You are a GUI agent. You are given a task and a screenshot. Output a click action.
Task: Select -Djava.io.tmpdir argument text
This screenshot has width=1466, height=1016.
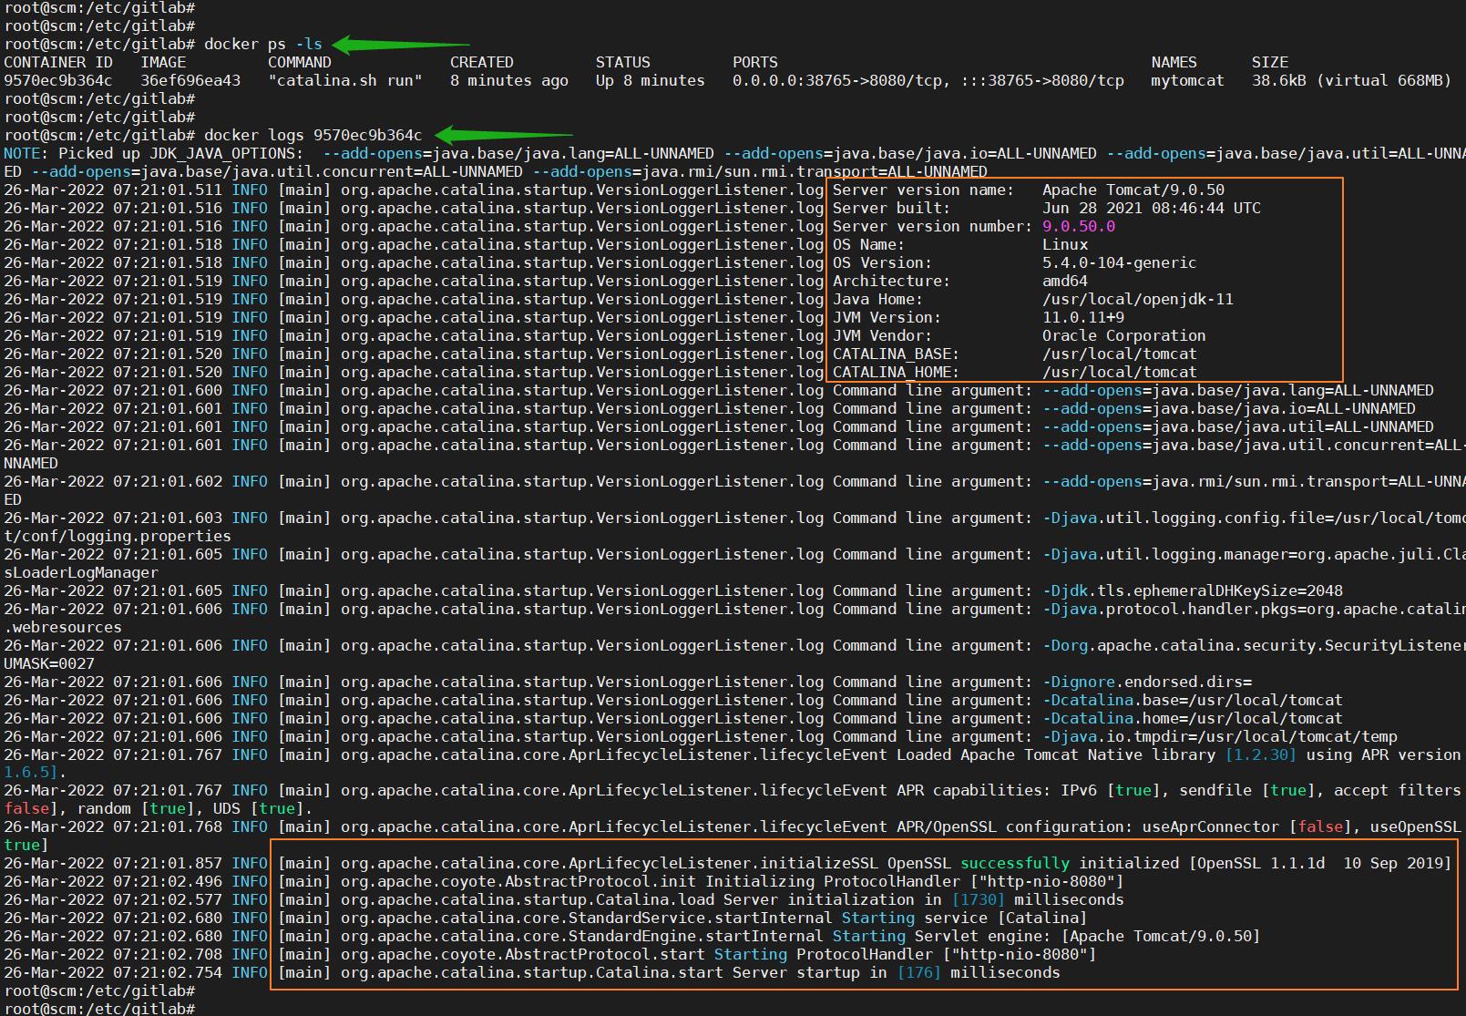pyautogui.click(x=1220, y=736)
